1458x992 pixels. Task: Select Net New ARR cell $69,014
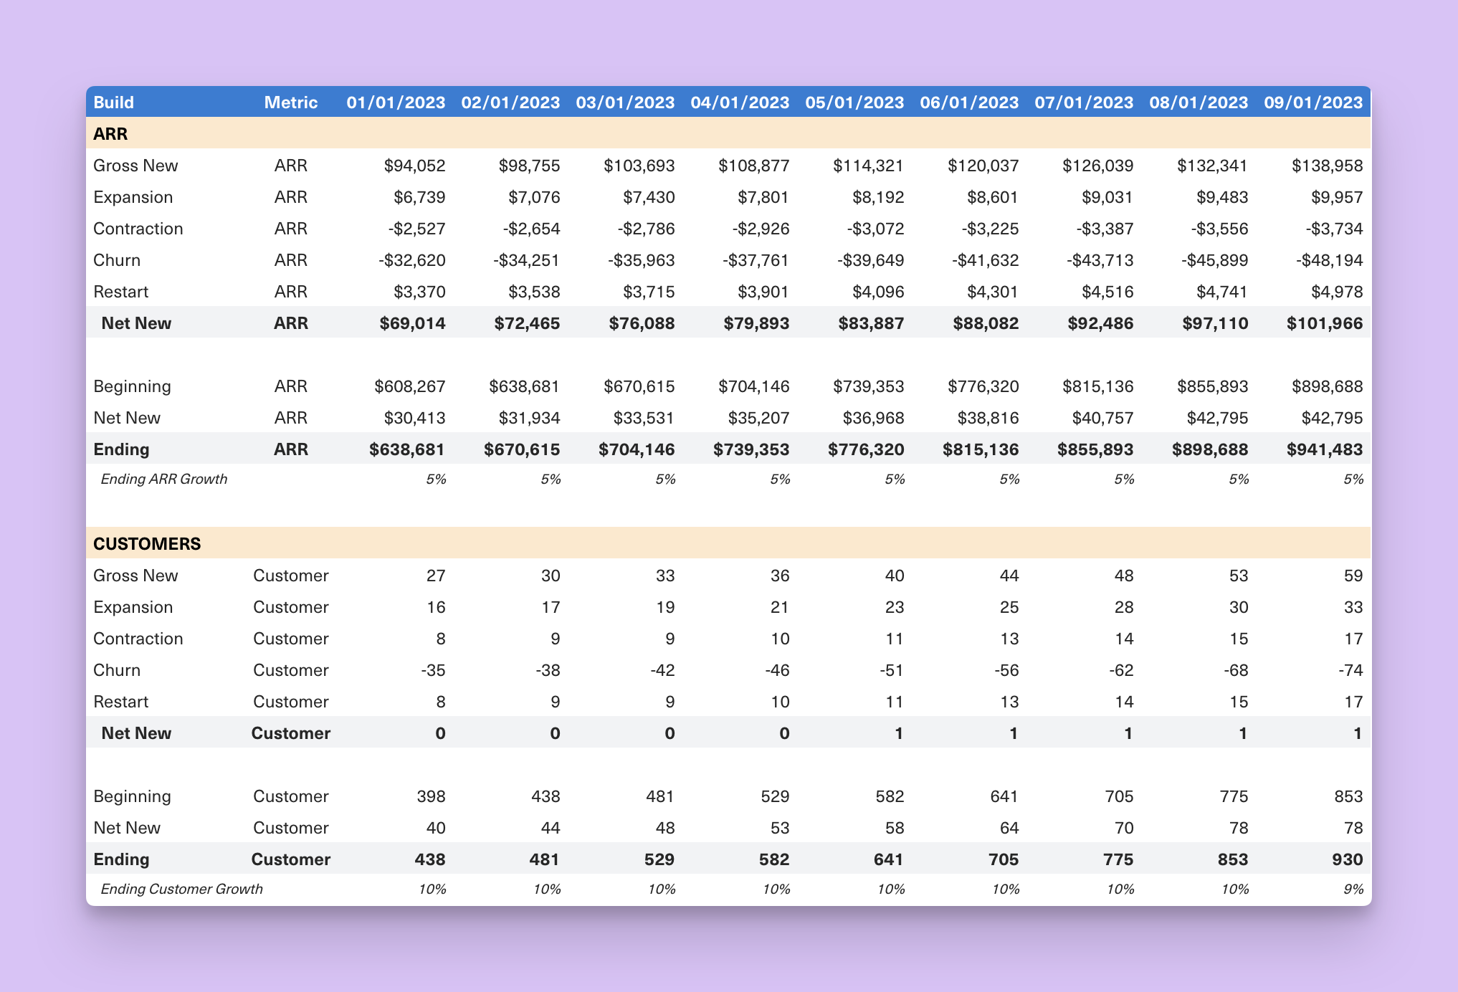click(412, 323)
